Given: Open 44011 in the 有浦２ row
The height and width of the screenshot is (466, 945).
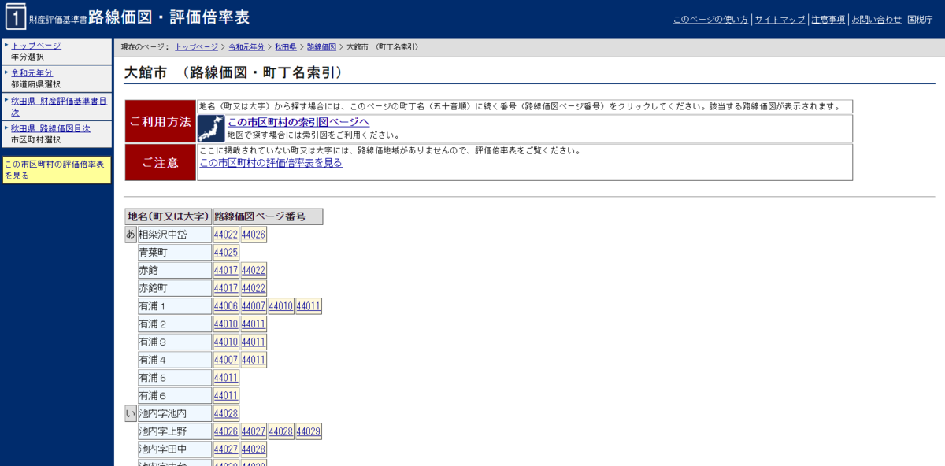Looking at the screenshot, I should pos(254,324).
